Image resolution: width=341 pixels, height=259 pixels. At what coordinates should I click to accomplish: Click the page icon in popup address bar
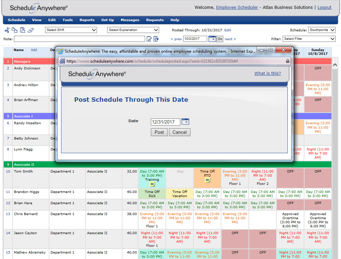pyautogui.click(x=62, y=61)
